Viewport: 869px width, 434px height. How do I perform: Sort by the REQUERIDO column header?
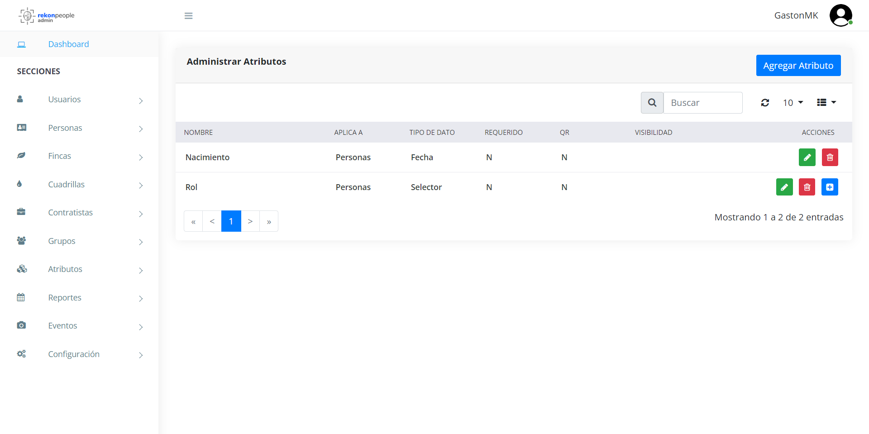pyautogui.click(x=503, y=133)
